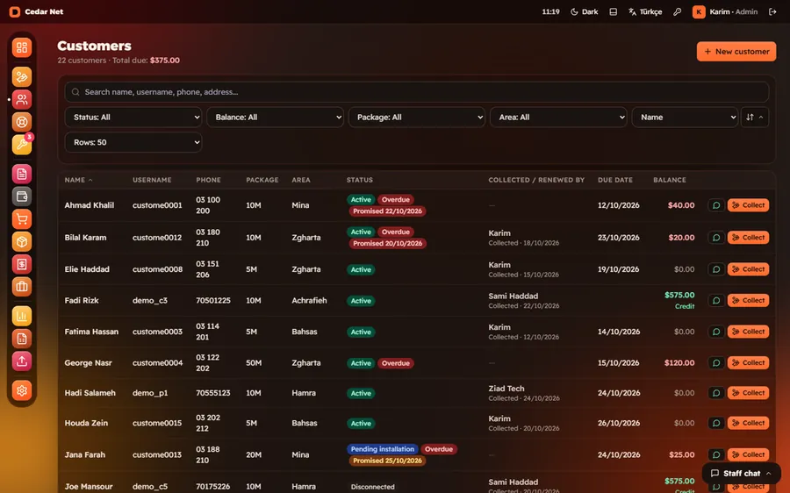Collect payment from Houda Zein

748,423
